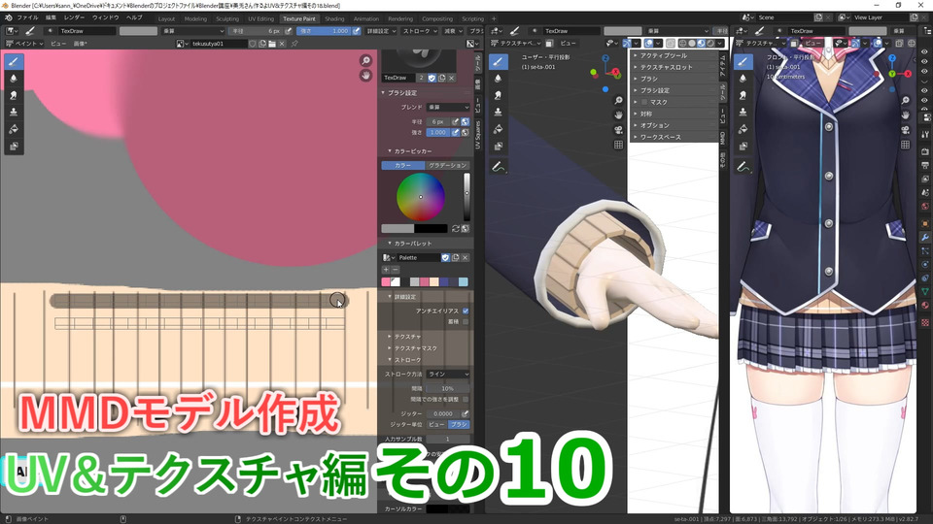
Task: Click the blue Z axis on the middle viewport gizmo
Action: point(605,59)
